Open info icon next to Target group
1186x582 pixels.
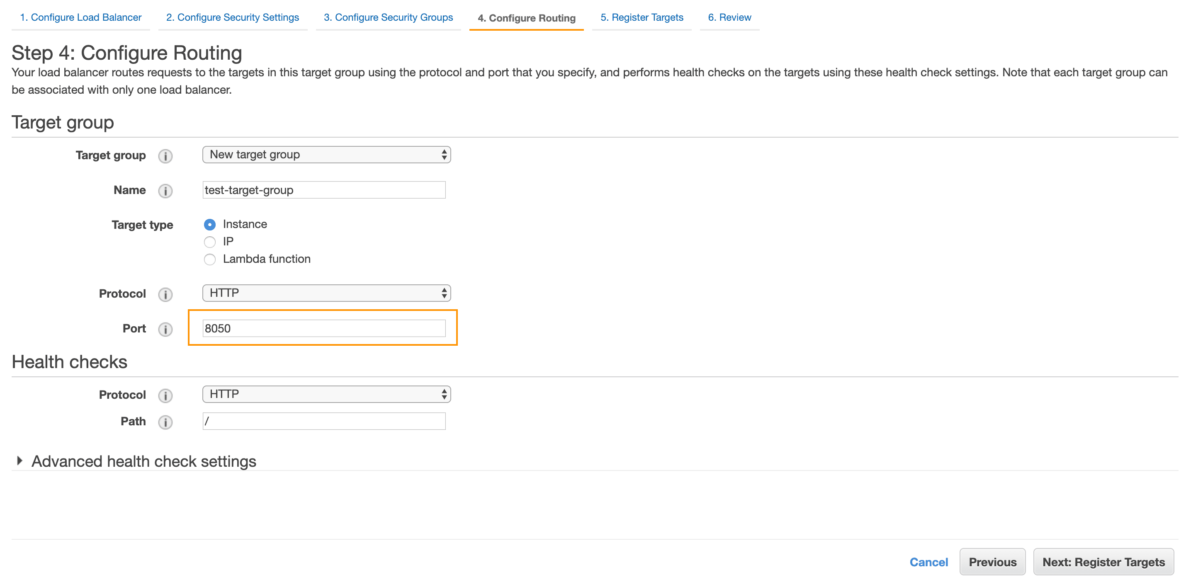click(x=165, y=156)
